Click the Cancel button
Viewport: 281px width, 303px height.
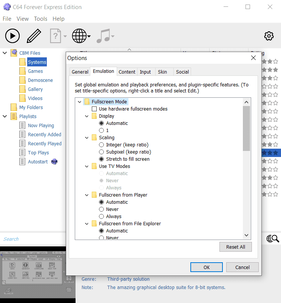pos(242,267)
